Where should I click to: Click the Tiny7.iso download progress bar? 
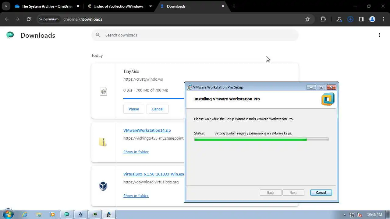click(154, 99)
